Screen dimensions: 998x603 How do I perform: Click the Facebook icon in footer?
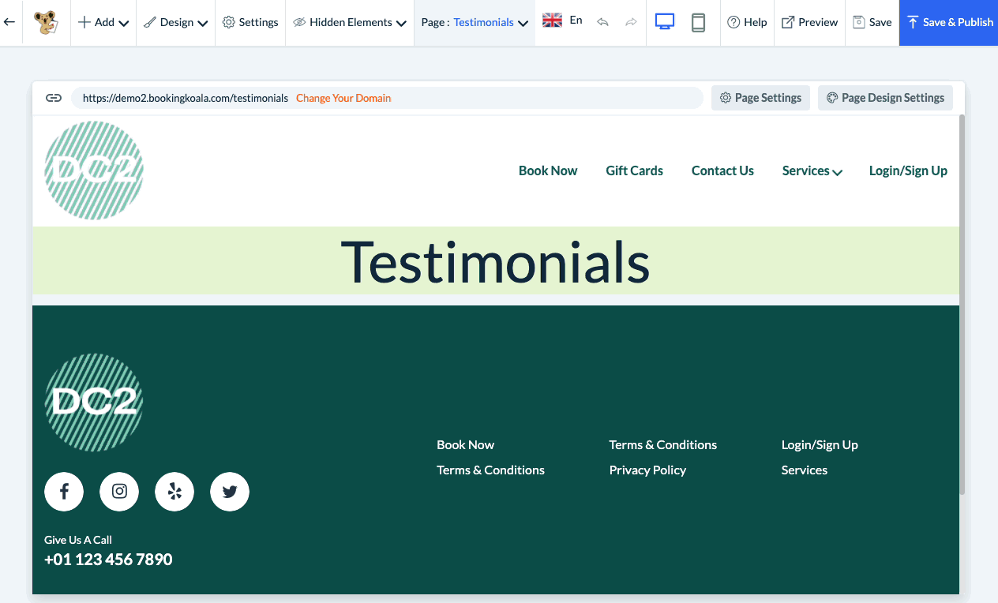click(x=64, y=492)
